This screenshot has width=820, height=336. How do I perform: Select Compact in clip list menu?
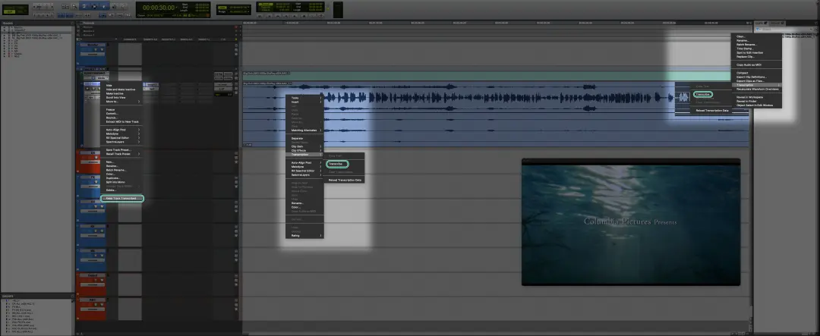[756, 73]
